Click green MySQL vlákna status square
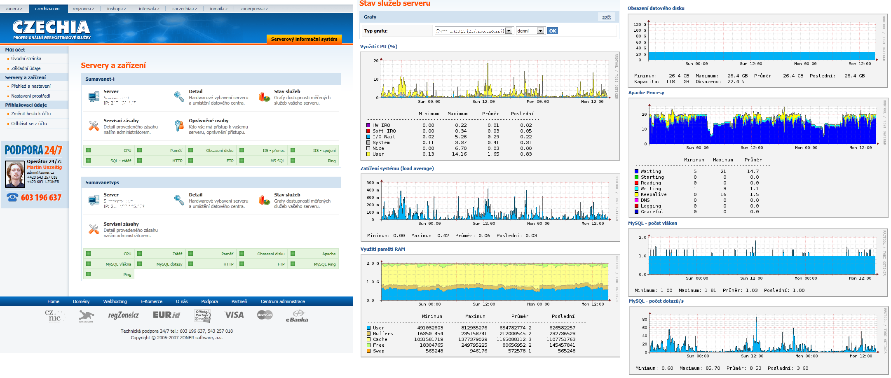Screen dimensions: 891x378 point(89,264)
